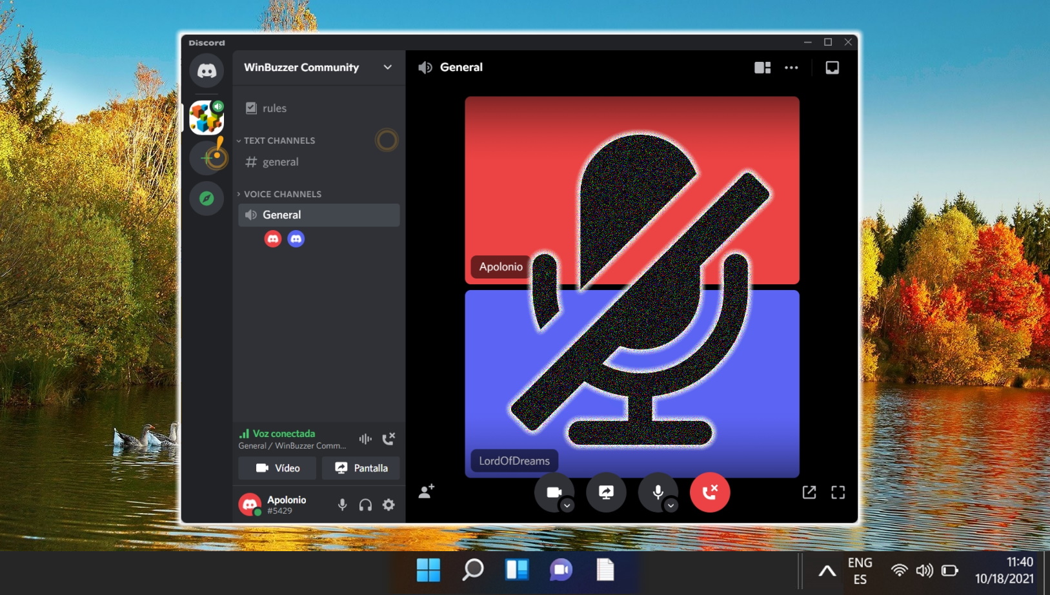Click the ENG ES language indicator
The image size is (1050, 595).
(860, 571)
